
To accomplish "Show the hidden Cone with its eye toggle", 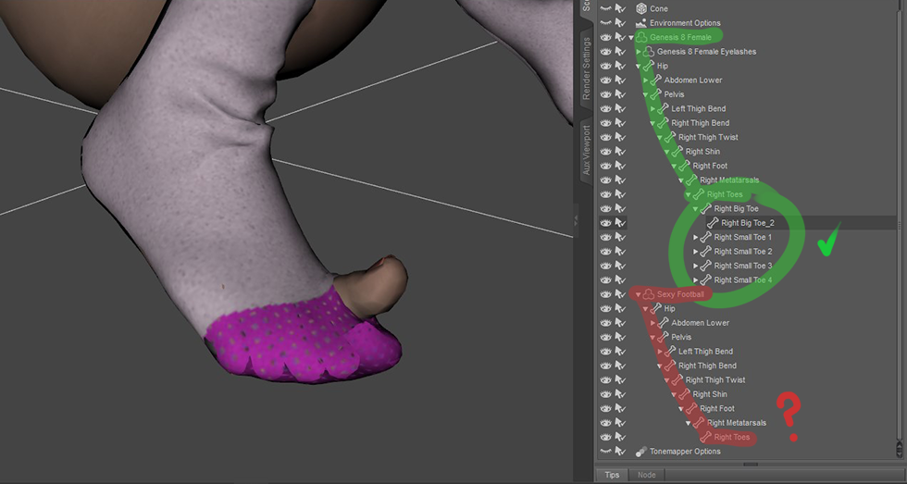I will [x=605, y=8].
